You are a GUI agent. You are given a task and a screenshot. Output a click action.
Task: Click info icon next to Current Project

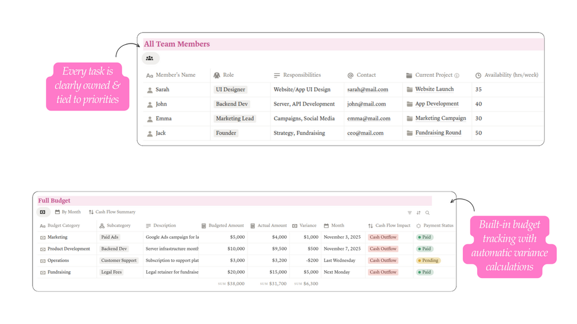tap(456, 75)
